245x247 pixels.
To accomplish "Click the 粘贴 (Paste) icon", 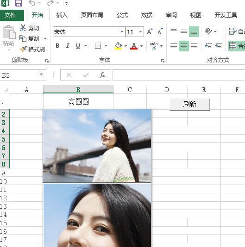I will tap(9, 32).
